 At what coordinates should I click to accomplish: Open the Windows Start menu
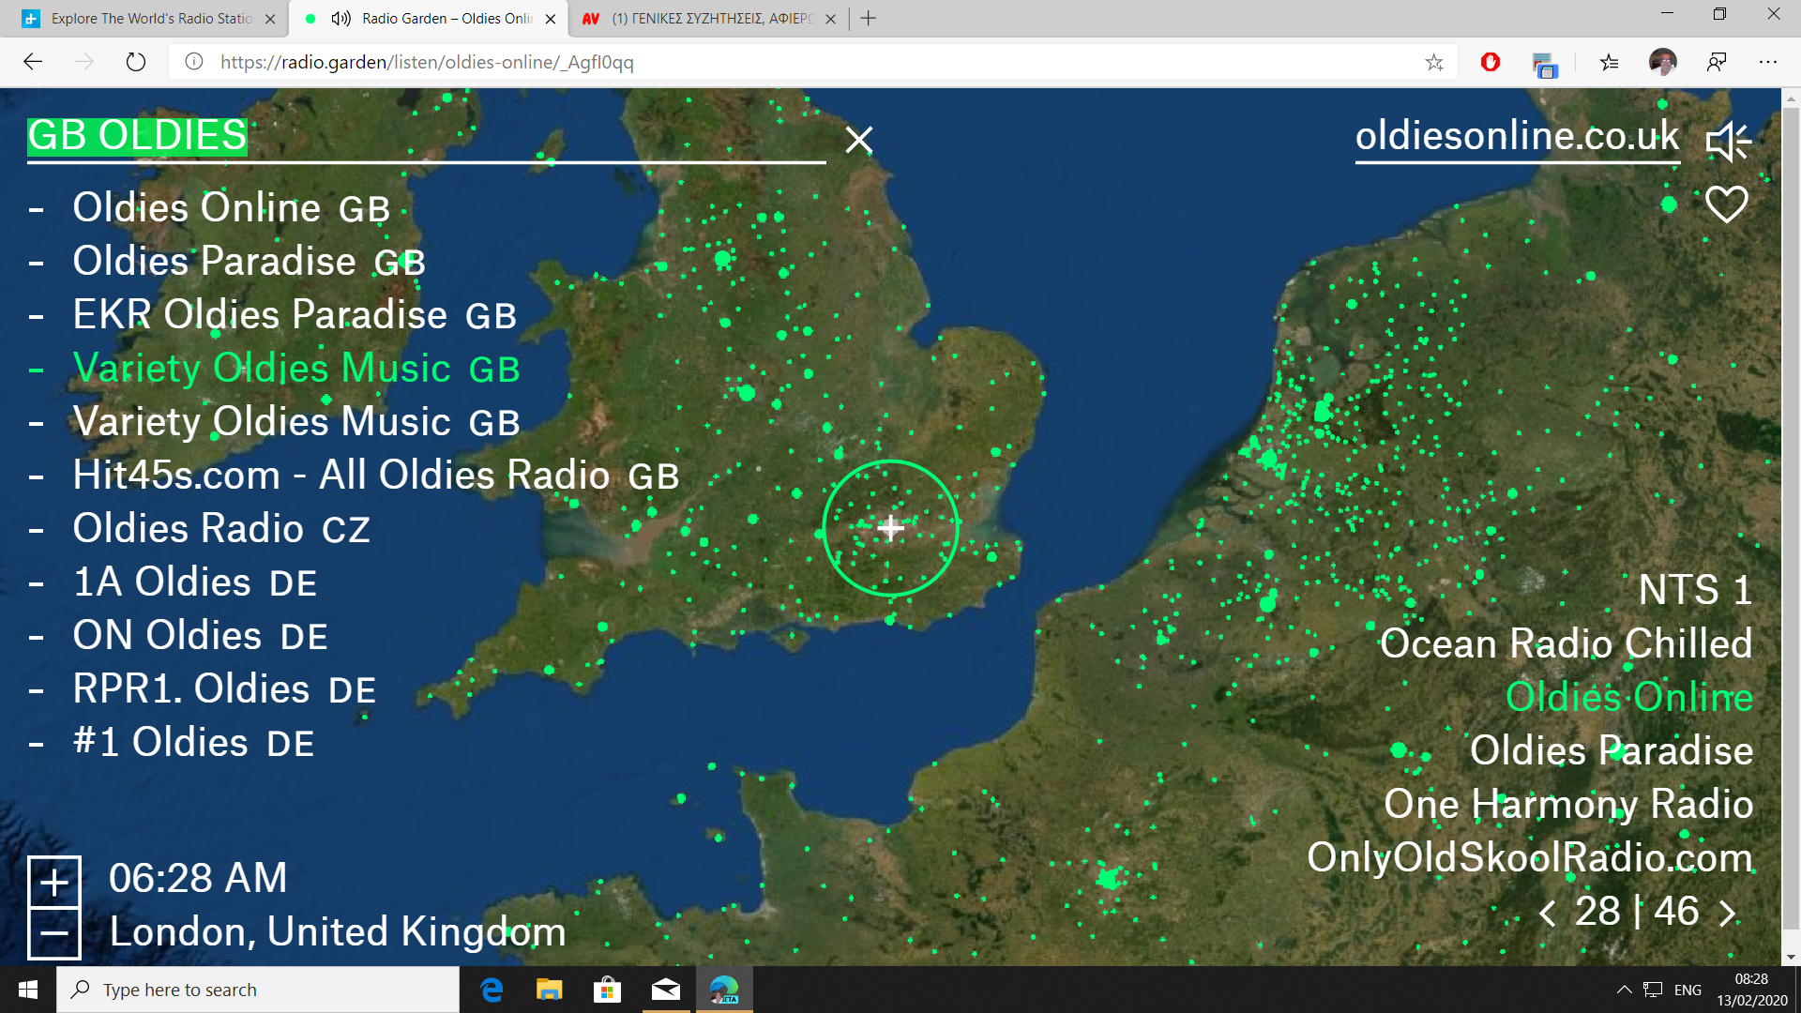tap(28, 990)
